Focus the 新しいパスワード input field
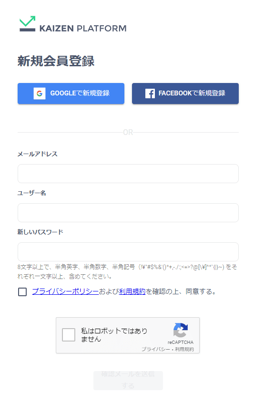This screenshot has height=404, width=254. pyautogui.click(x=128, y=252)
